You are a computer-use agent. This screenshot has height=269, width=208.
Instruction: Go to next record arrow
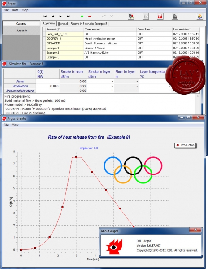[x=61, y=17]
